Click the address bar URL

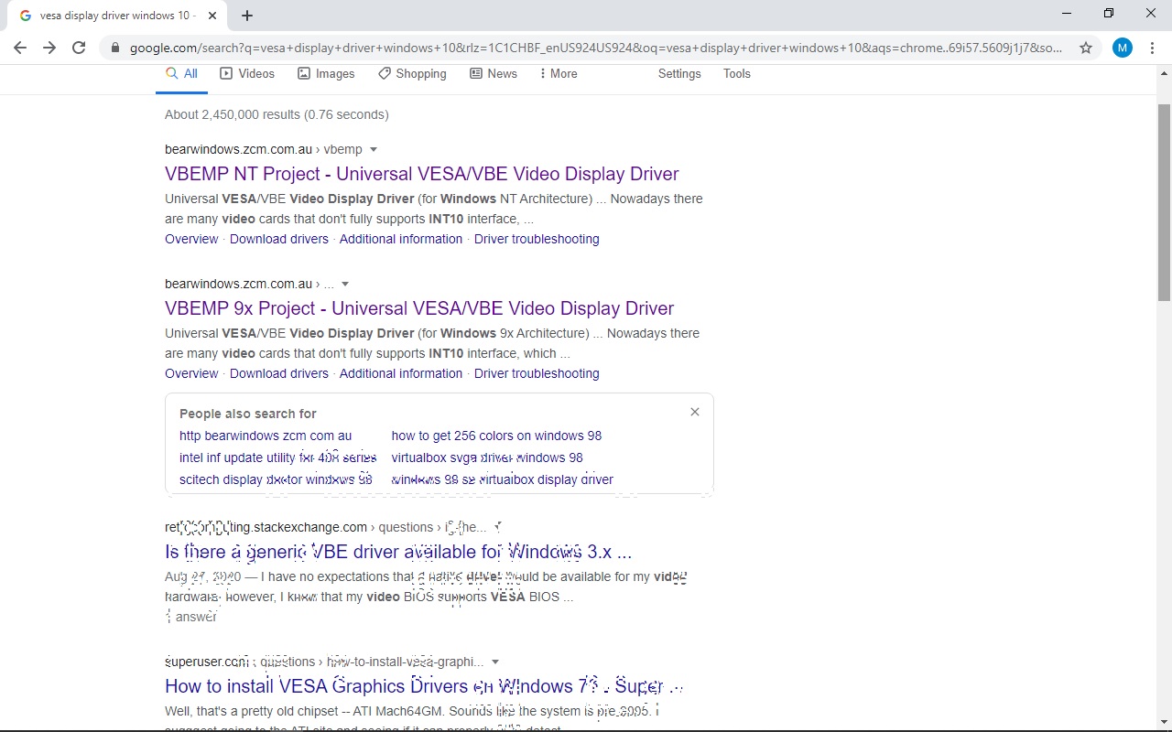pos(595,48)
